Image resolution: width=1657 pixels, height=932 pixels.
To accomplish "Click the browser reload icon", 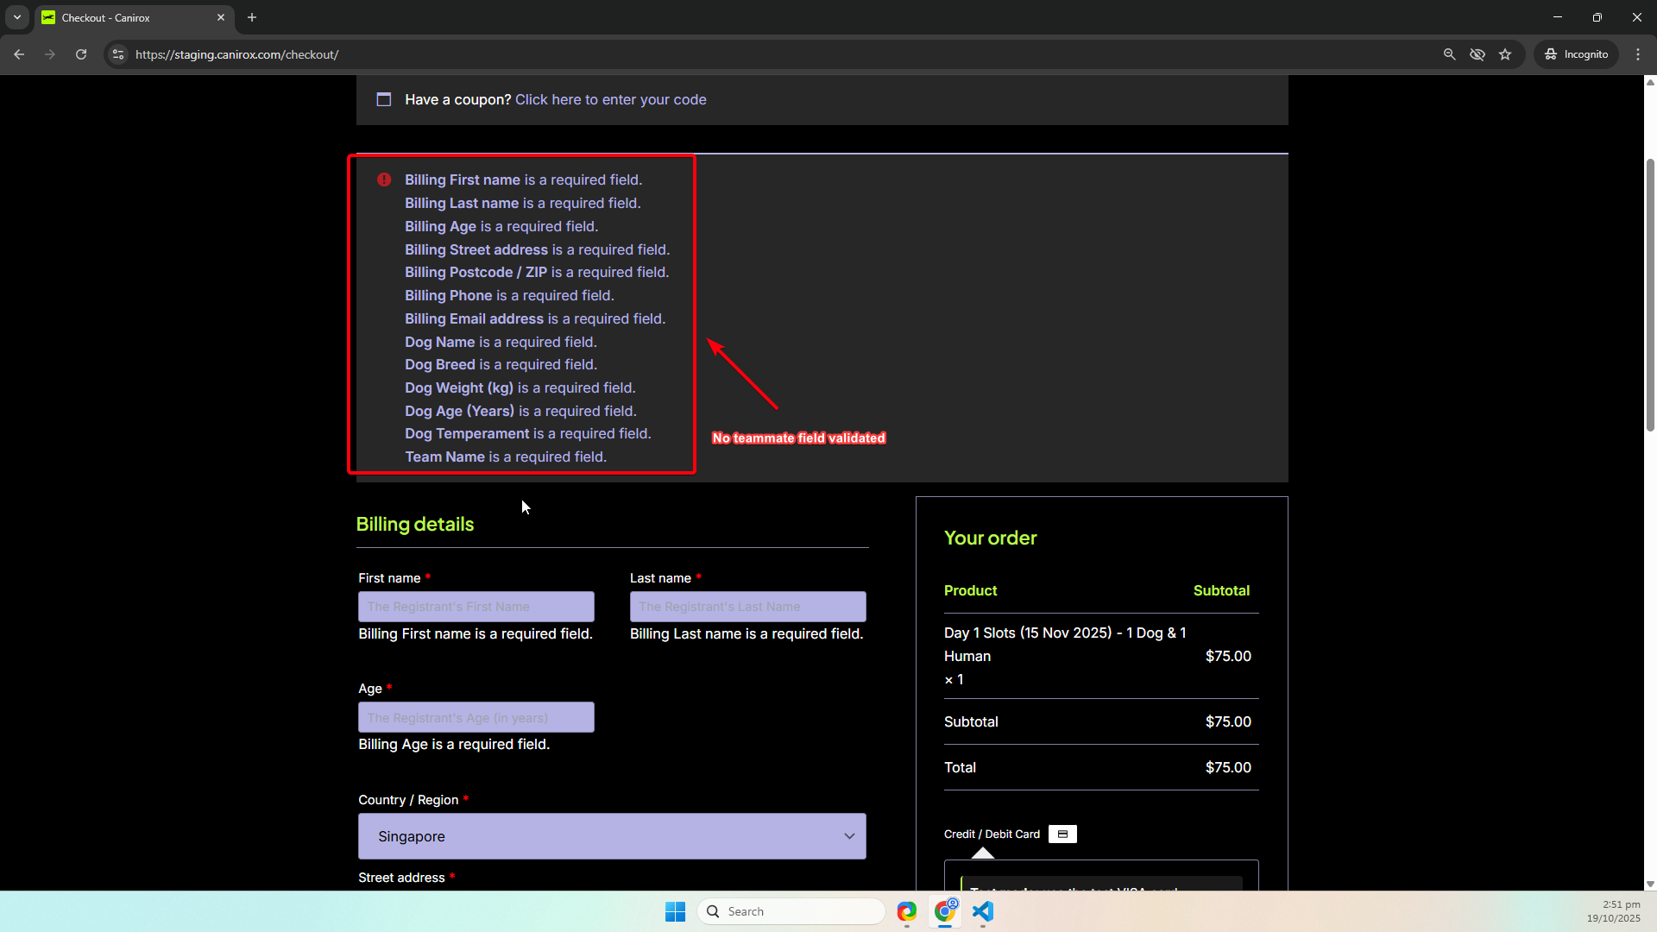I will (x=81, y=54).
